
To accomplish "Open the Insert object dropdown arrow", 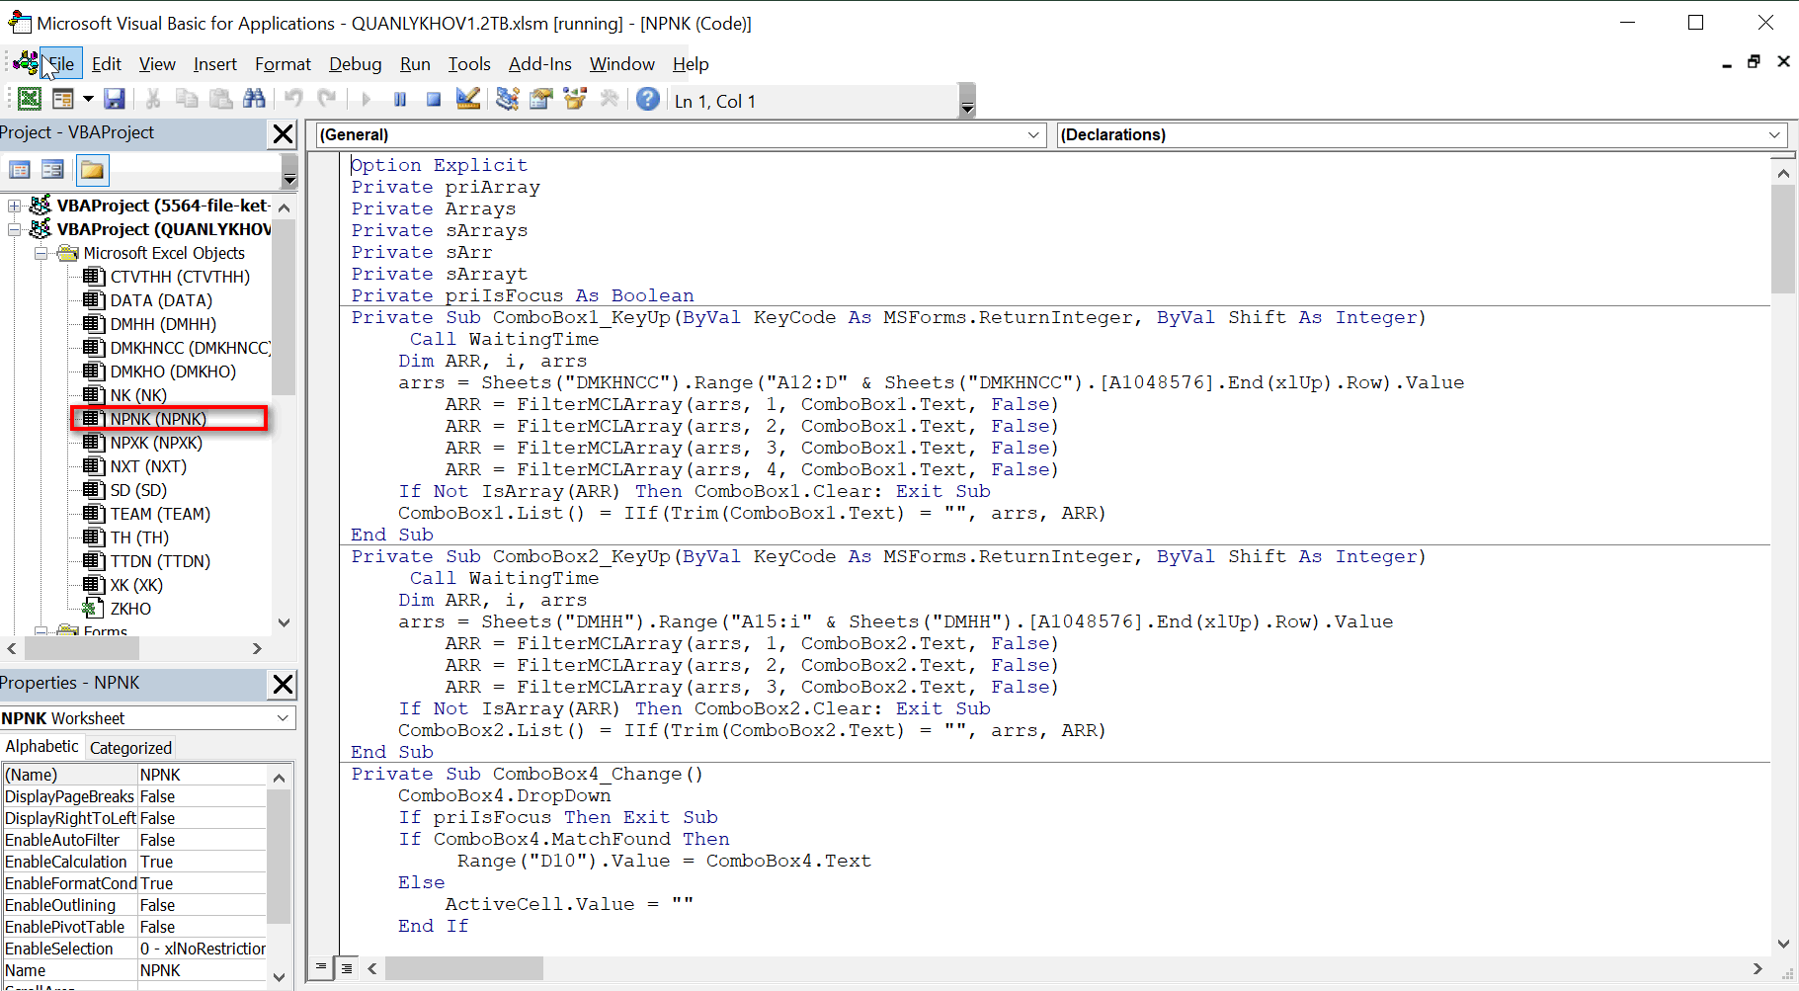I will click(88, 99).
